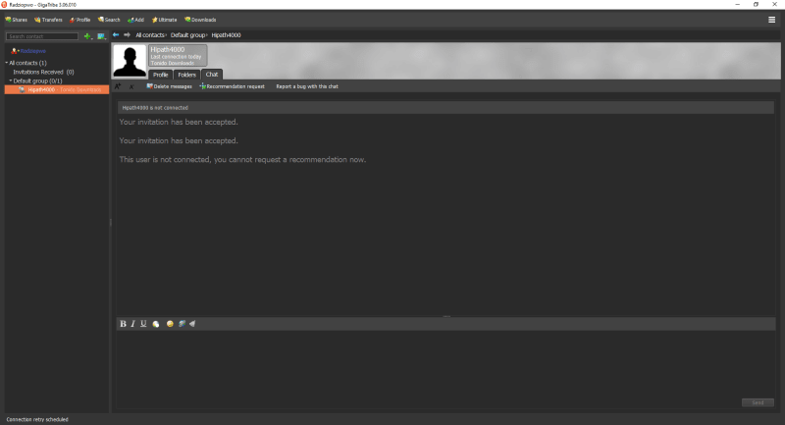
Task: Click the Search contact field
Action: tap(42, 36)
